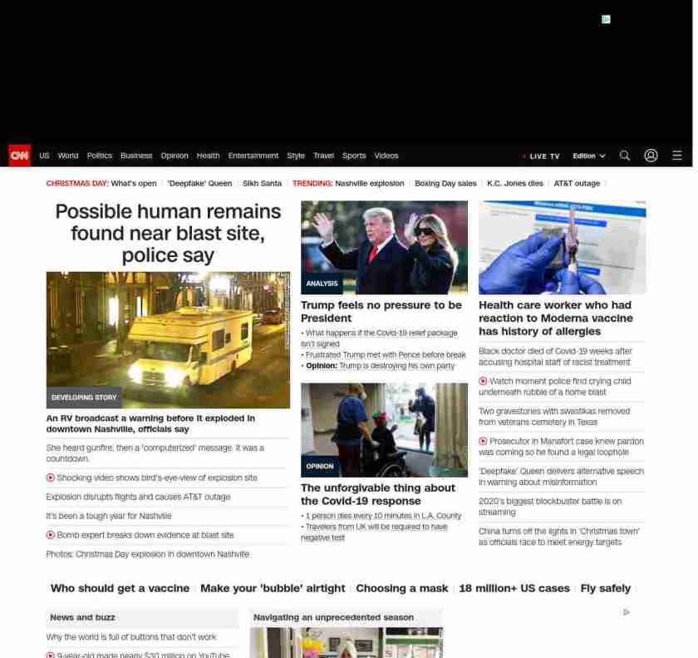Click the user account icon
The image size is (698, 658).
pyautogui.click(x=651, y=156)
